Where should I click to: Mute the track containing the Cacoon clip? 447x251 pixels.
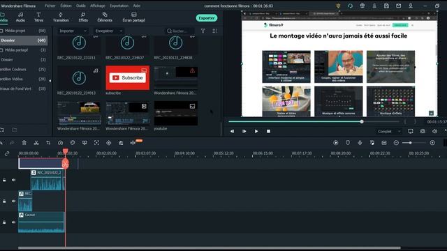(13, 222)
